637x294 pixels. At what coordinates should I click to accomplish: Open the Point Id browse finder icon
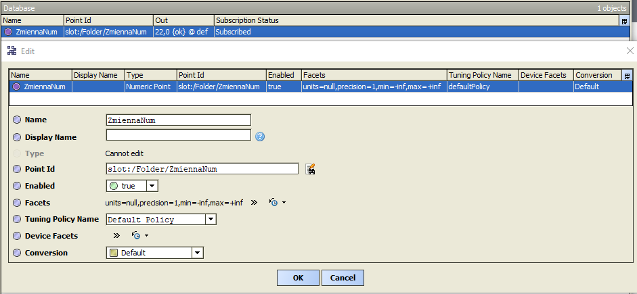point(311,169)
